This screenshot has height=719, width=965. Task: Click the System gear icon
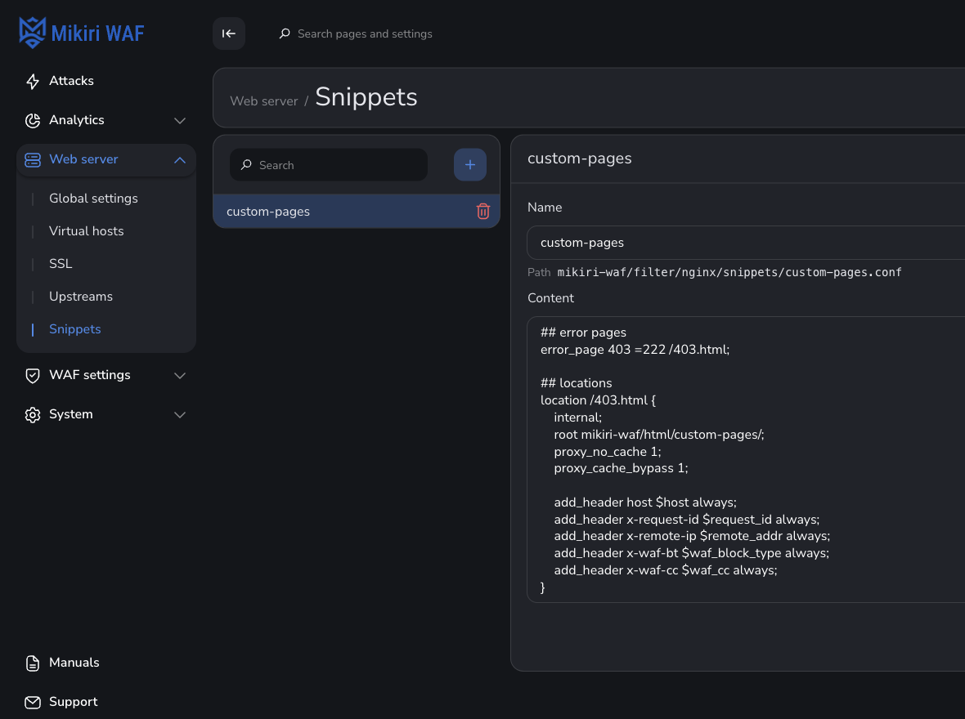pos(33,414)
